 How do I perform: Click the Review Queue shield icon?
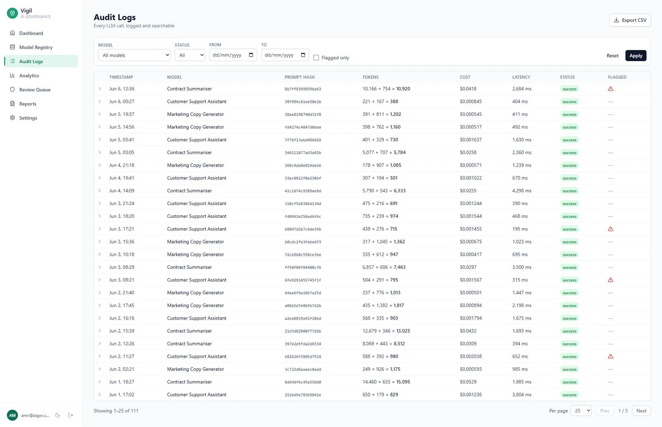12,89
